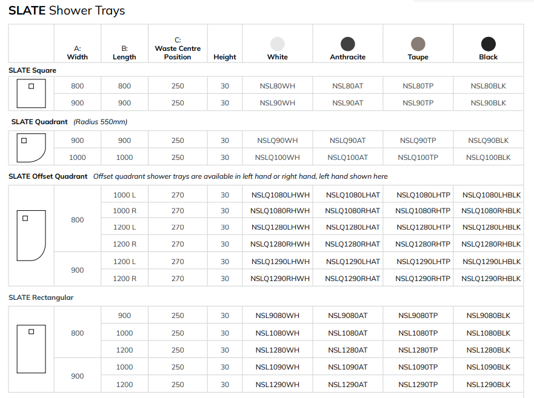Click the SLATE Quadrant tray diagram
Screen dimensions: 534x398
click(32, 148)
